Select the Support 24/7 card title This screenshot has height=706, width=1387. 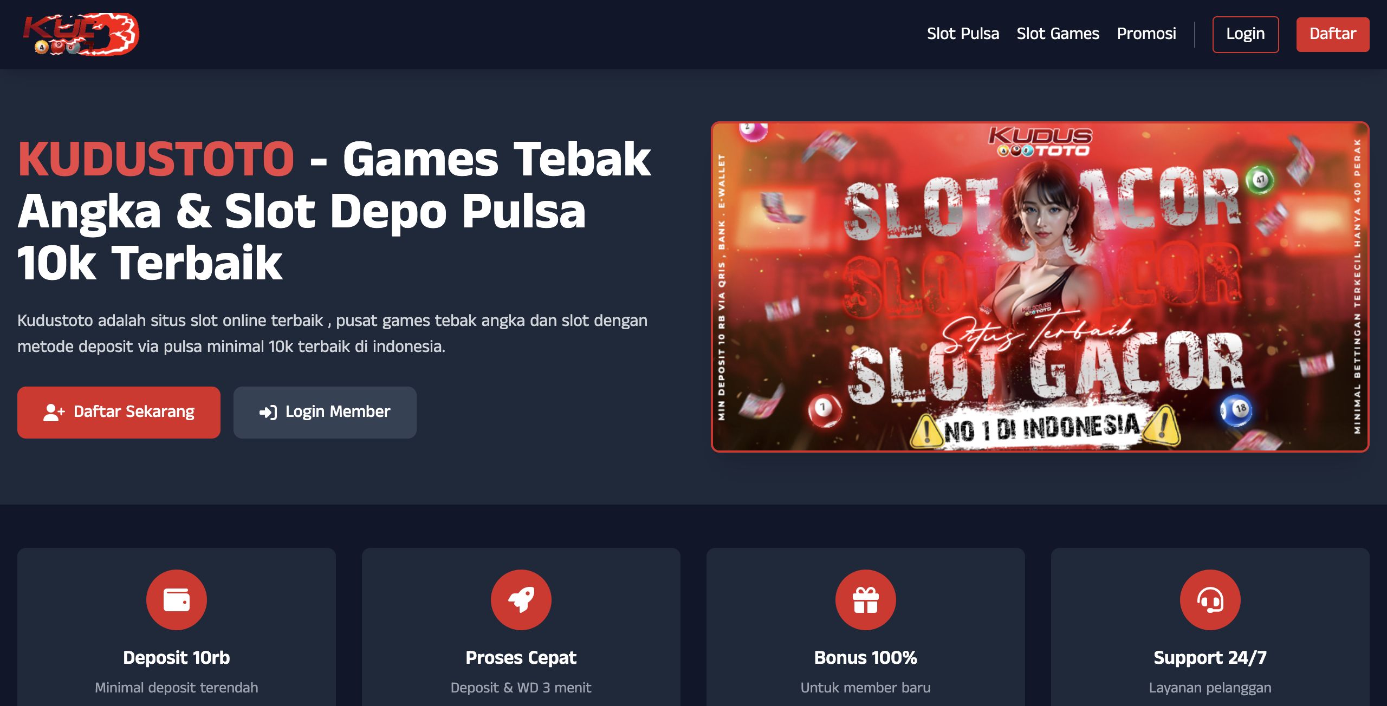[1210, 658]
